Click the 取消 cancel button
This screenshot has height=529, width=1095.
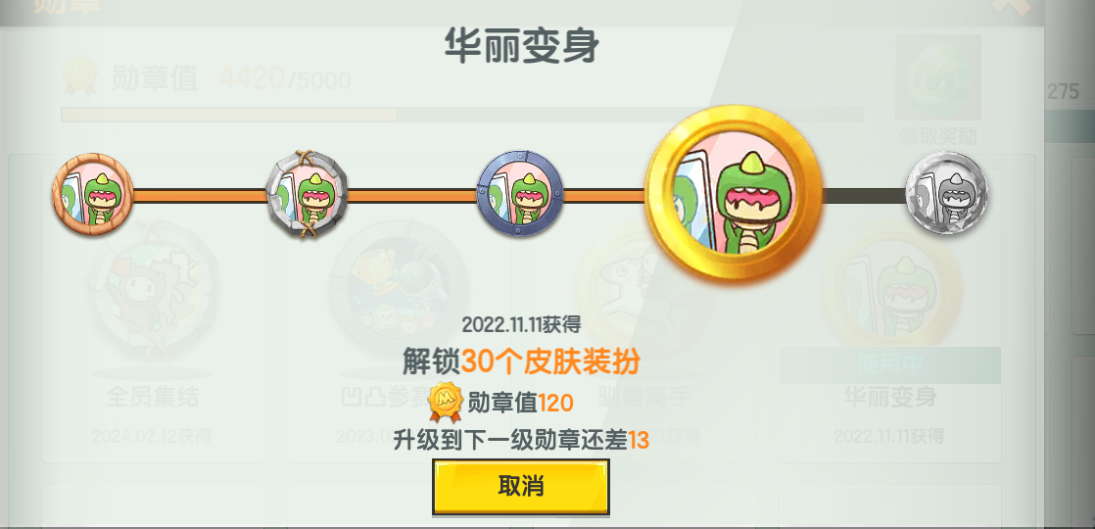tap(521, 486)
